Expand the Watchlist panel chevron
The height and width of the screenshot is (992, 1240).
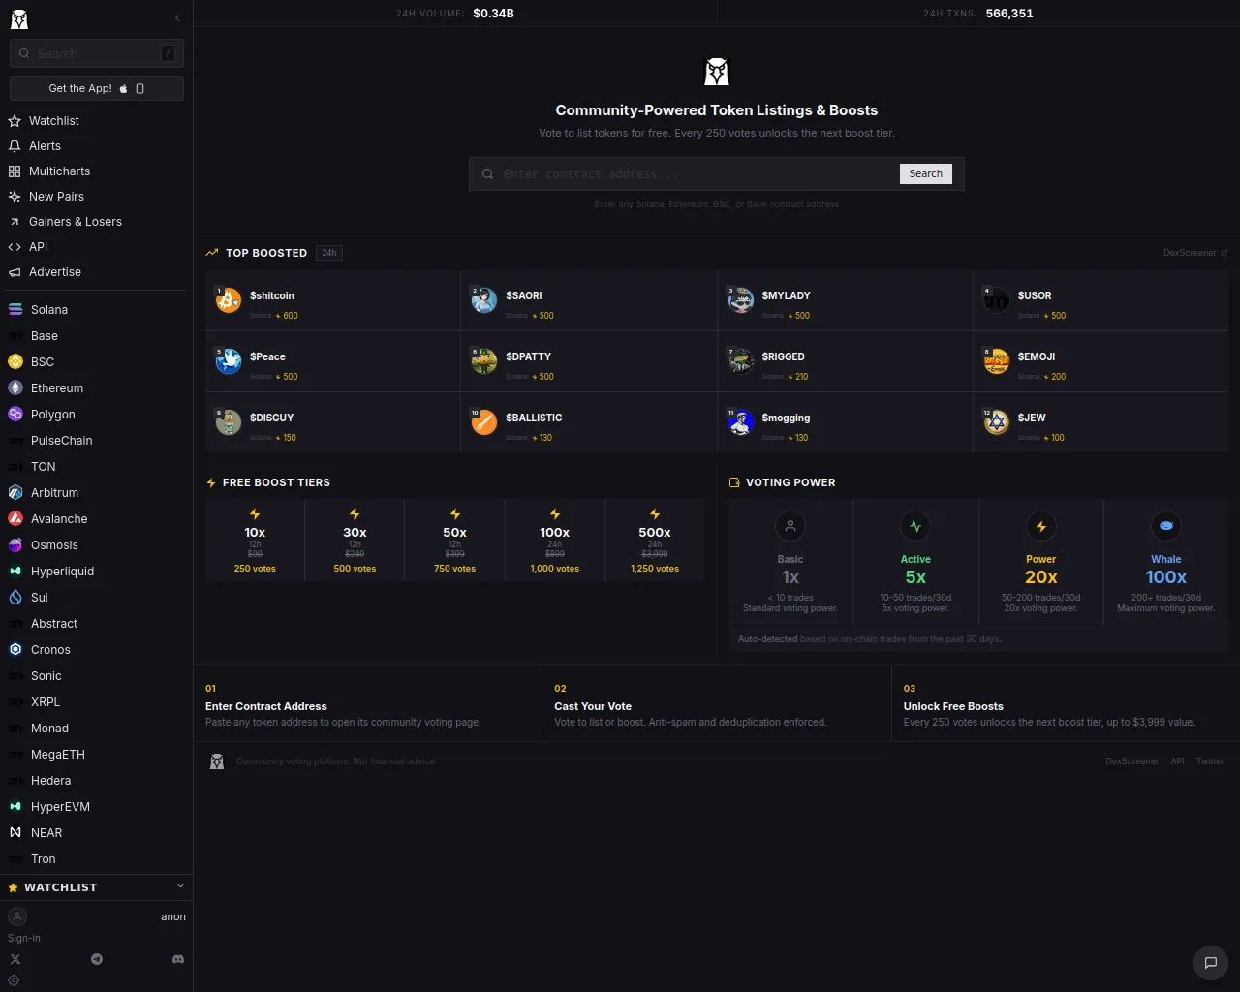pos(180,886)
